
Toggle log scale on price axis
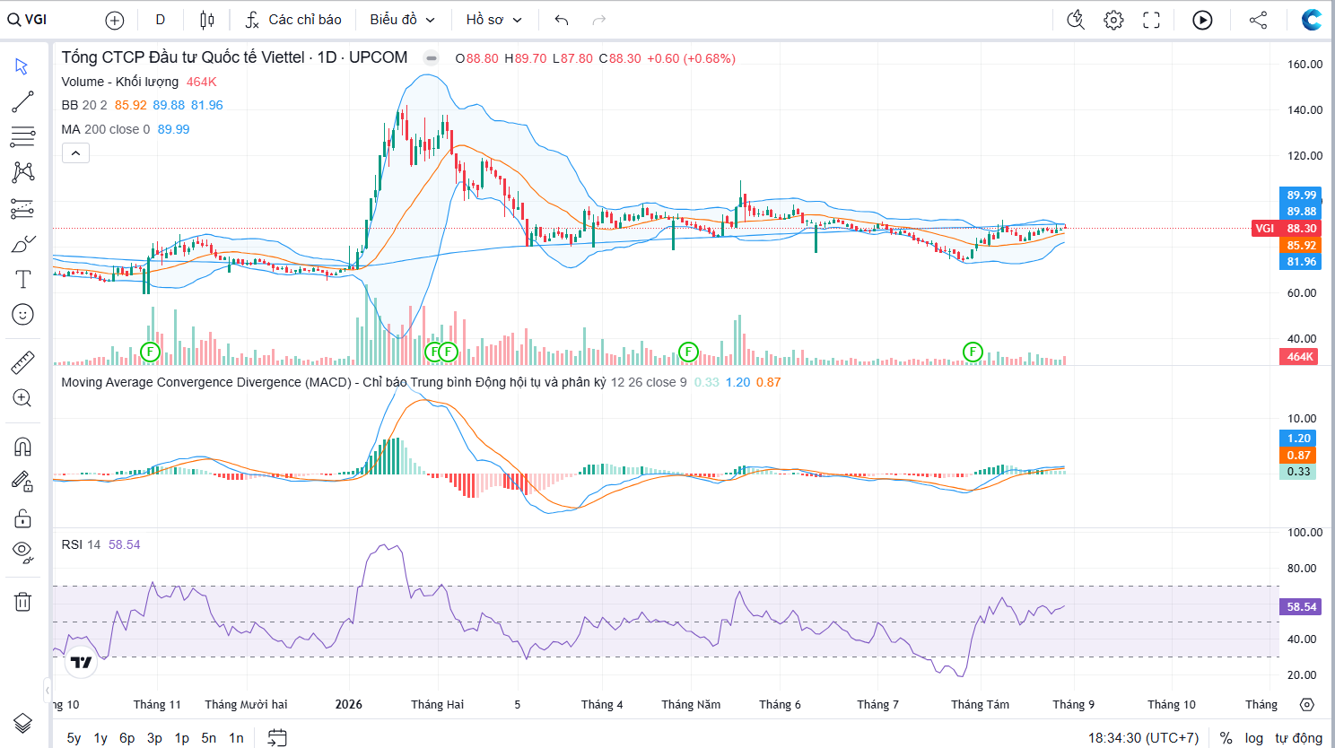pos(1253,737)
